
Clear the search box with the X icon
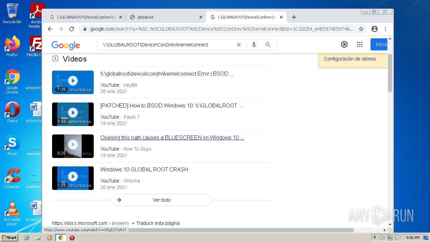coord(239,45)
